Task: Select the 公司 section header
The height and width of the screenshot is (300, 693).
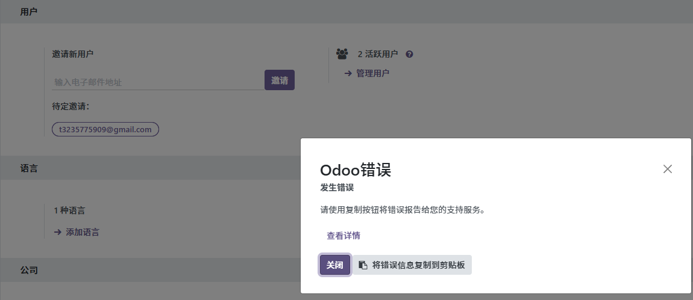Action: [x=29, y=271]
